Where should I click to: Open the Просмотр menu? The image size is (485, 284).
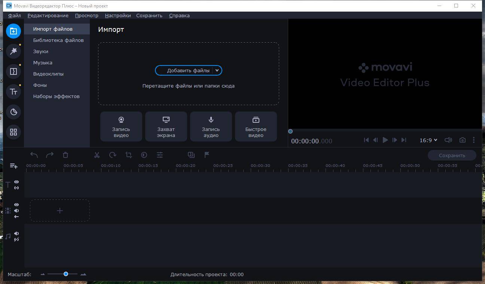[86, 15]
